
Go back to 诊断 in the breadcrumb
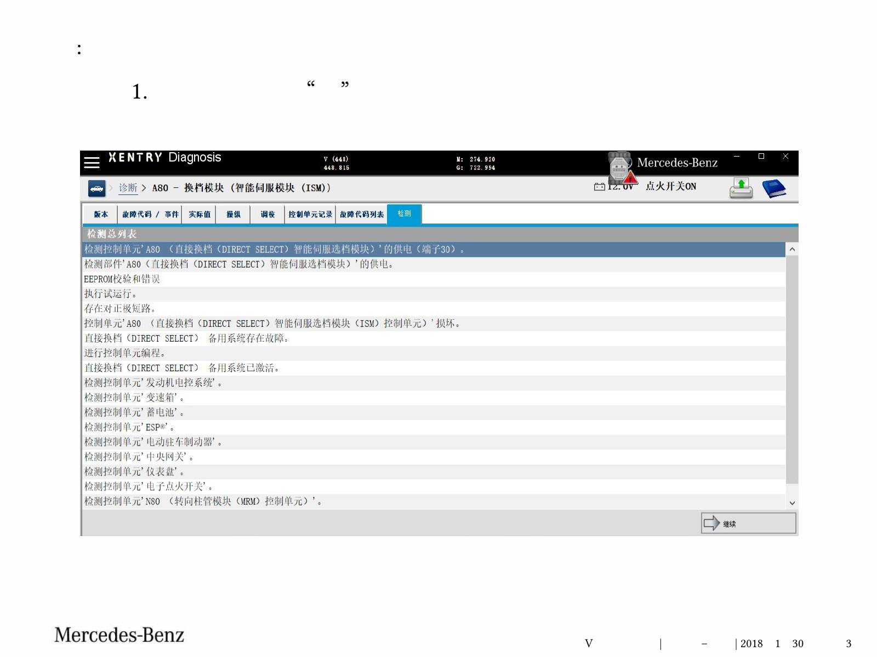128,188
